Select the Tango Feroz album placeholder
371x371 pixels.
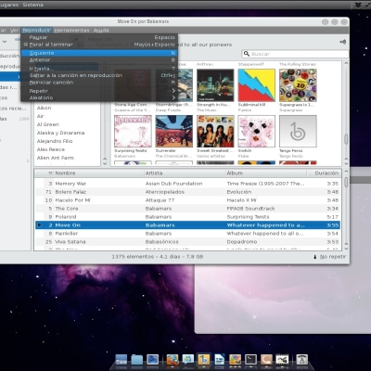(x=298, y=132)
